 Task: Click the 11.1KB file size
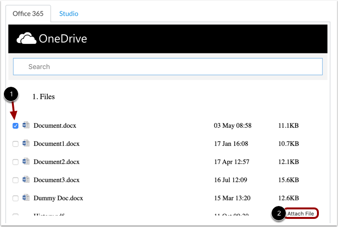click(288, 125)
